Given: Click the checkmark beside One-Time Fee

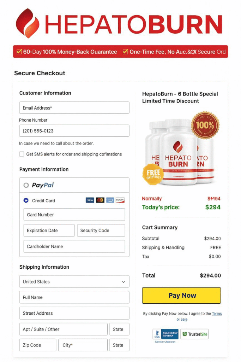Looking at the screenshot, I should point(125,52).
